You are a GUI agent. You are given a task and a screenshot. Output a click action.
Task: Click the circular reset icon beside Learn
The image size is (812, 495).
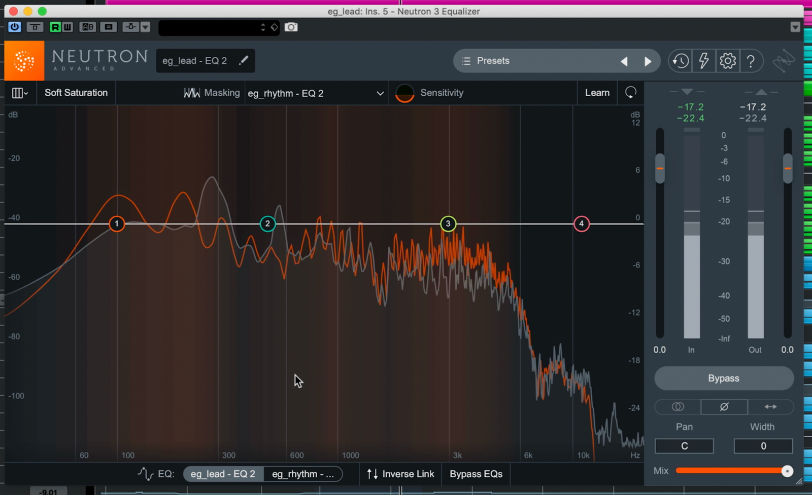(631, 92)
